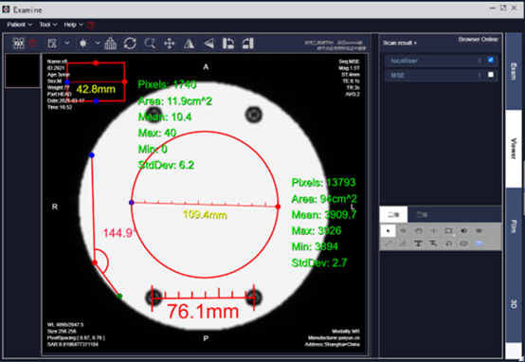Select the pan move arrows tool
525x362 pixels.
170,44
